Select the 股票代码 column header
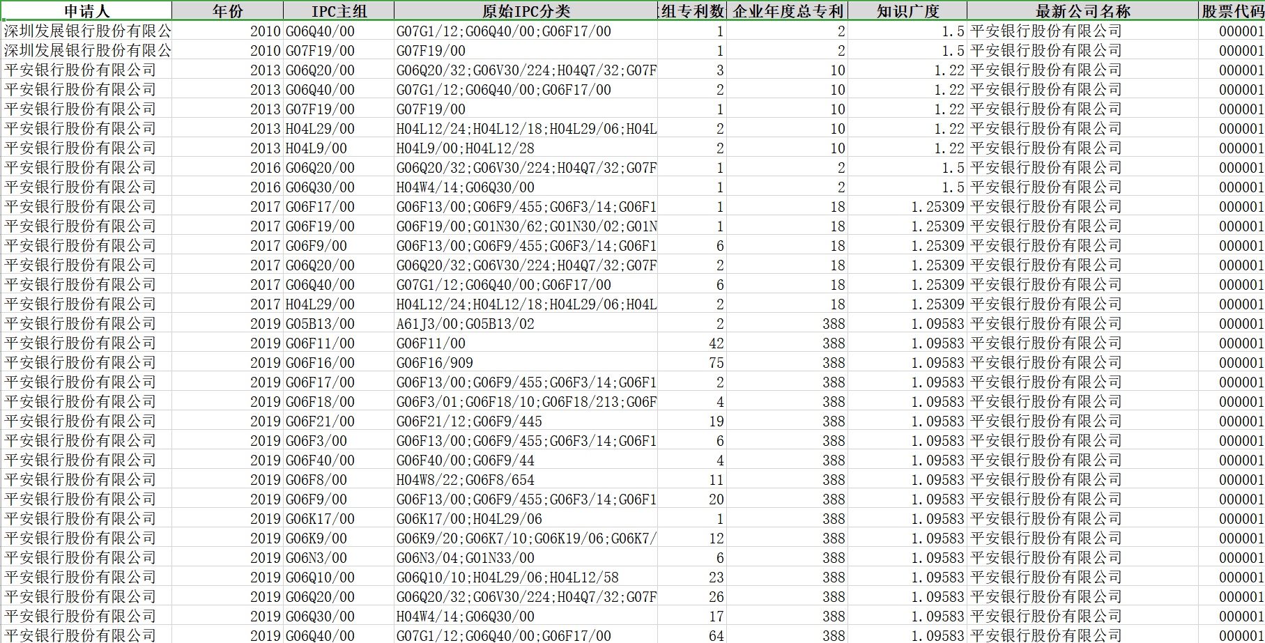 click(1232, 11)
